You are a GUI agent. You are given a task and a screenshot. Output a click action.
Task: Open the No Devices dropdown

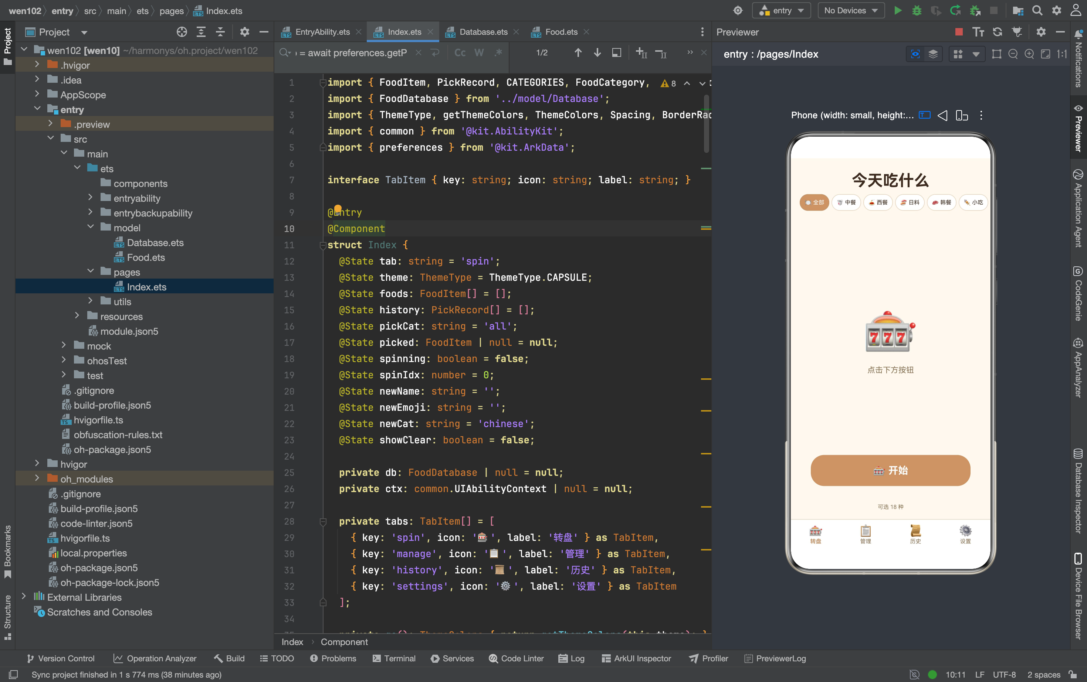click(851, 10)
